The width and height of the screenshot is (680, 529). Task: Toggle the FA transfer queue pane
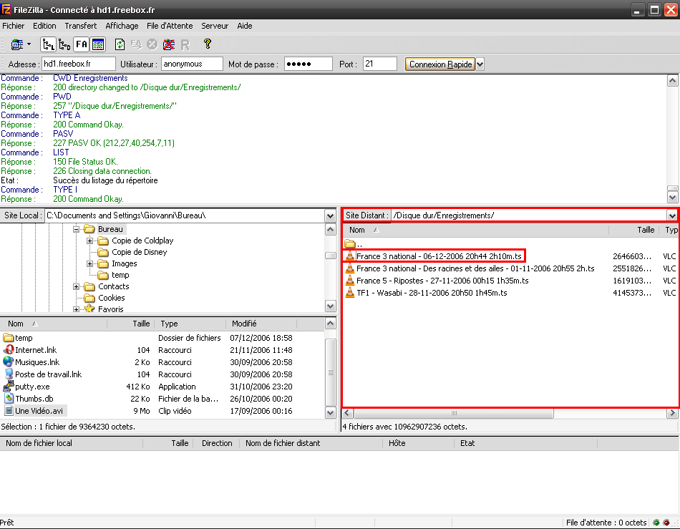[81, 44]
